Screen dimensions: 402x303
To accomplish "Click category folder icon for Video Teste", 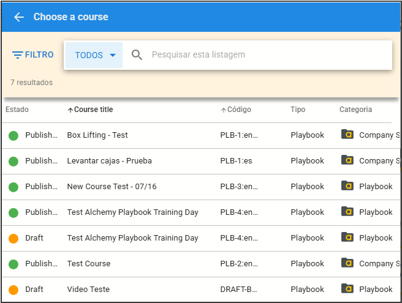I will point(347,289).
